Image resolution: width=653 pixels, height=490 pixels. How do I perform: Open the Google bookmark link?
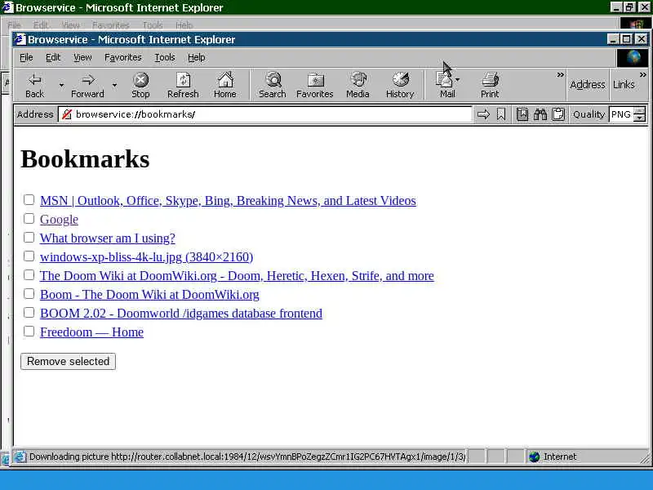(x=59, y=220)
